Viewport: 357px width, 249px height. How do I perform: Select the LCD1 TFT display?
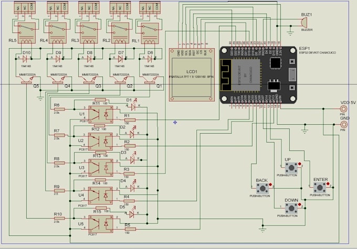click(192, 75)
